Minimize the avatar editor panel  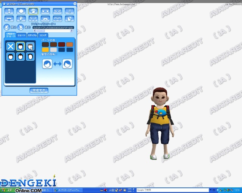click(x=75, y=3)
